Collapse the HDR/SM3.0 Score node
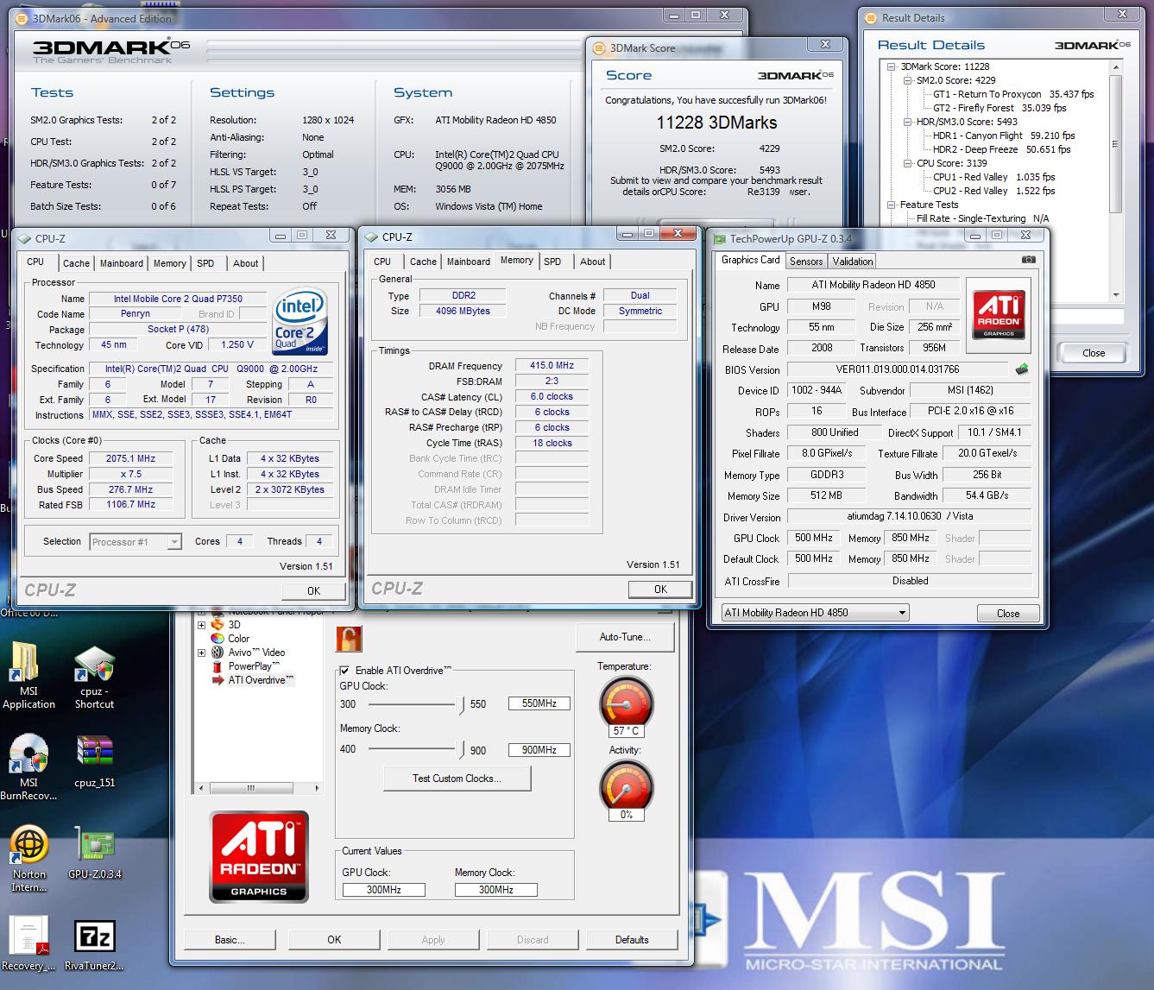 [907, 122]
